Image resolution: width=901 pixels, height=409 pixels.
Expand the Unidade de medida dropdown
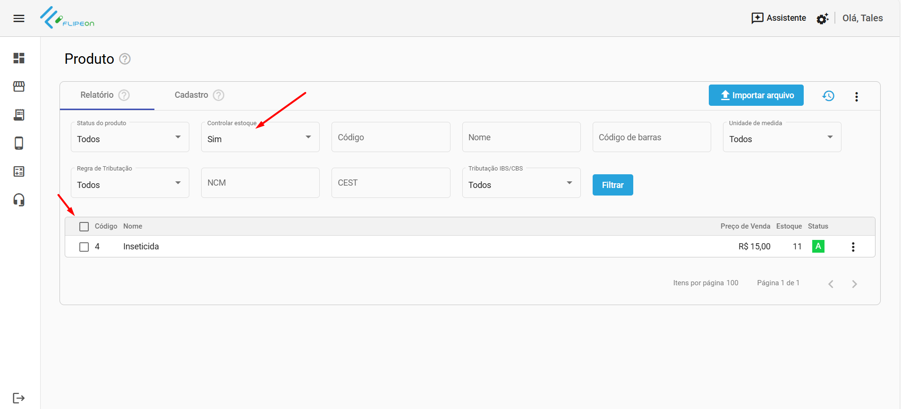click(x=782, y=137)
